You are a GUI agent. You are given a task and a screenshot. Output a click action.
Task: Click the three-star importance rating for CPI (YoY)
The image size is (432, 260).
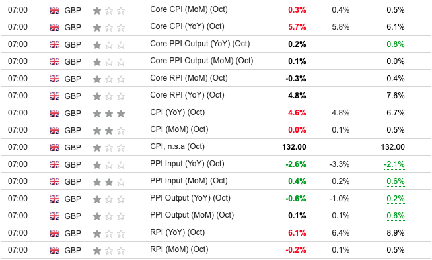(109, 114)
